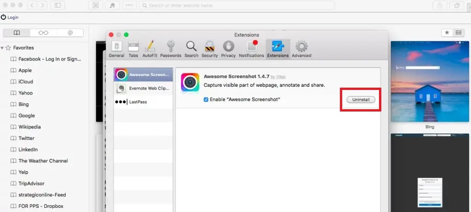This screenshot has height=212, width=471.
Task: Open the LinkedIn bookmark
Action: [24, 150]
